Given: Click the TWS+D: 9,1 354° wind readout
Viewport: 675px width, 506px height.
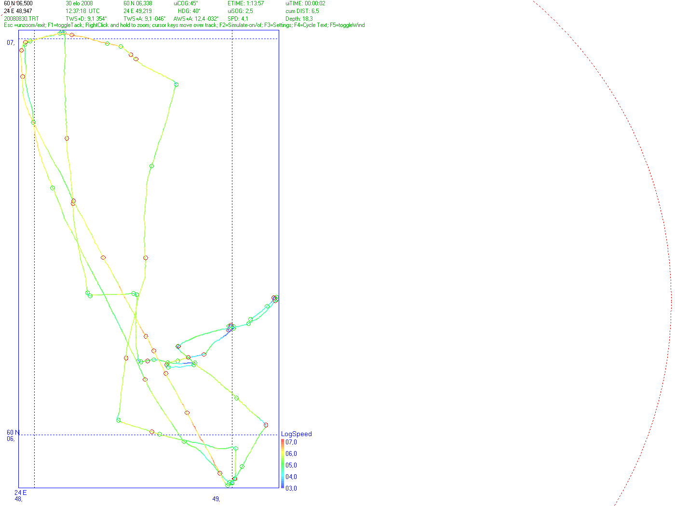Looking at the screenshot, I should (x=86, y=19).
